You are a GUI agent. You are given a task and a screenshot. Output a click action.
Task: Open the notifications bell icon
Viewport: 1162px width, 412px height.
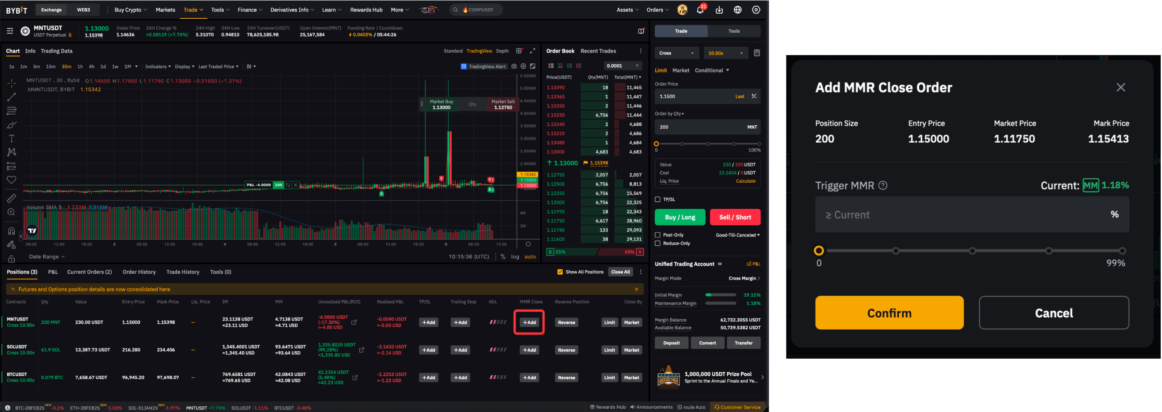point(700,10)
